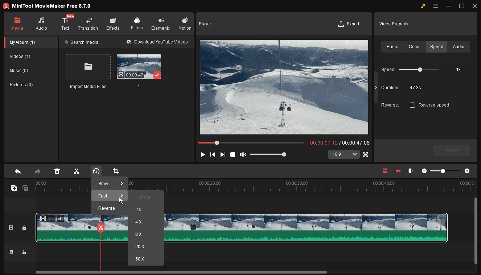This screenshot has width=481, height=275.
Task: Undo the last action
Action: point(18,171)
